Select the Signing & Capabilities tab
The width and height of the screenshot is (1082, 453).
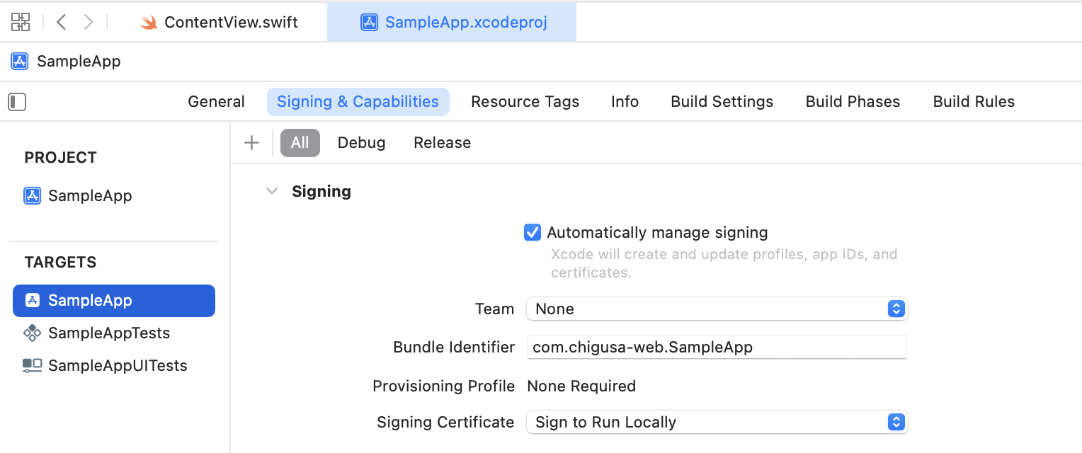pyautogui.click(x=358, y=102)
